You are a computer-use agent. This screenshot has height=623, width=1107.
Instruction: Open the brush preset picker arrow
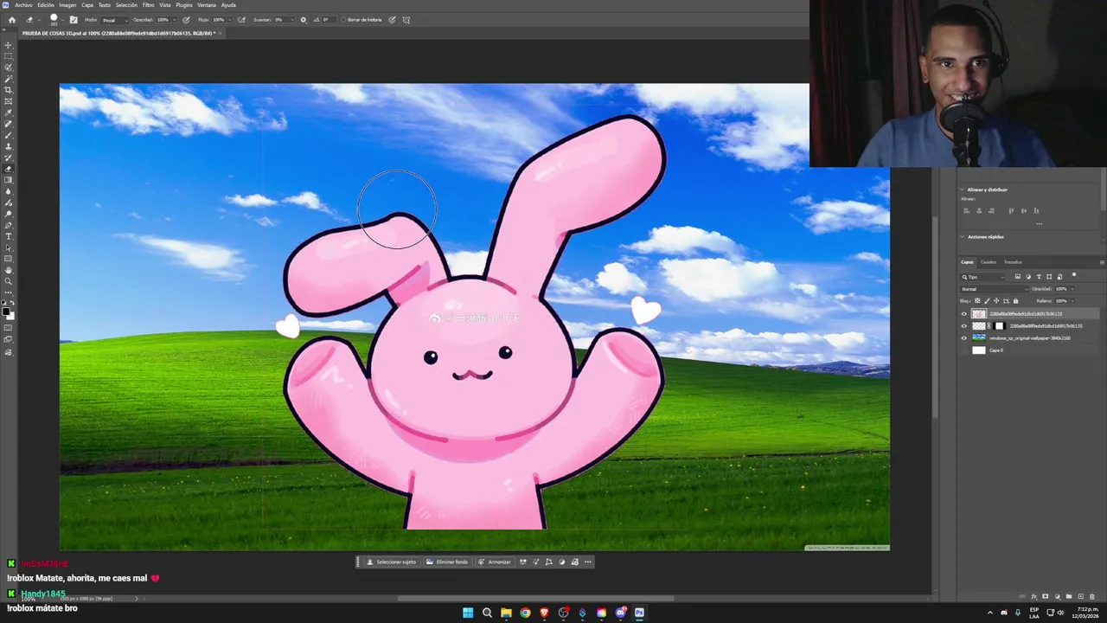tap(63, 19)
